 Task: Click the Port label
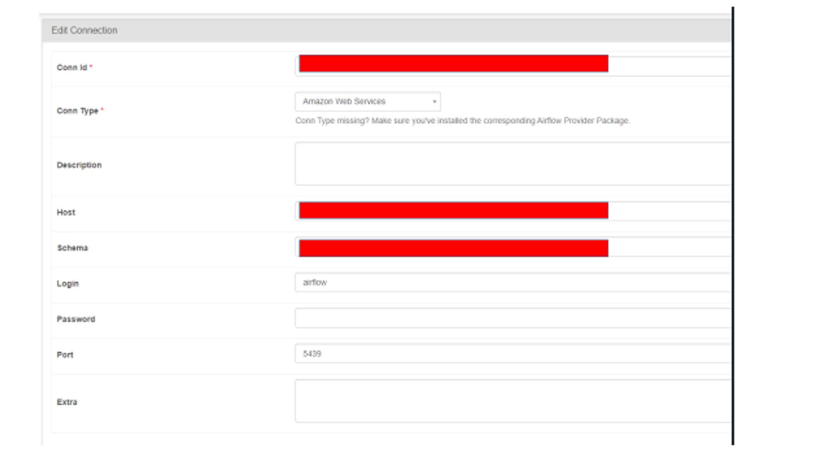tap(65, 355)
